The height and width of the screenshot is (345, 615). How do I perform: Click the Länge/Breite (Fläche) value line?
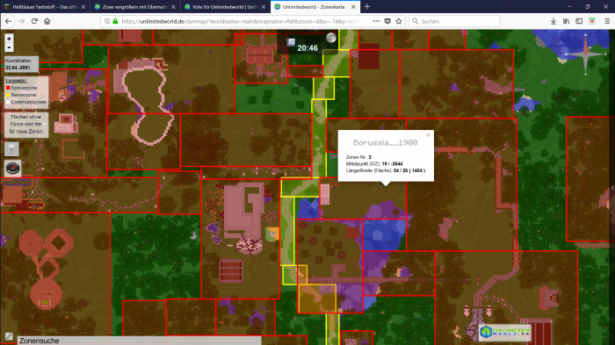pos(385,170)
